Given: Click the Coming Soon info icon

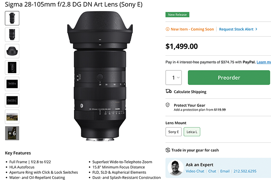Looking at the screenshot, I should tap(167, 29).
